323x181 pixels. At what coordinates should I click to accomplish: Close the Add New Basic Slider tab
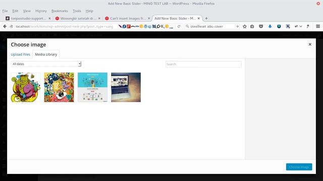pos(198,18)
